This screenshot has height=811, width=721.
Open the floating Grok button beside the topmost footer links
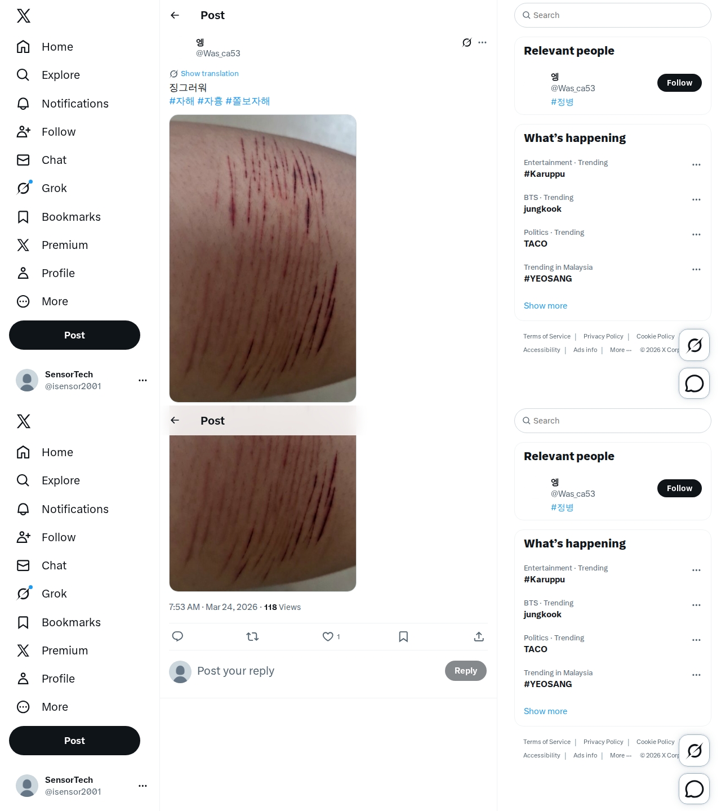(694, 345)
